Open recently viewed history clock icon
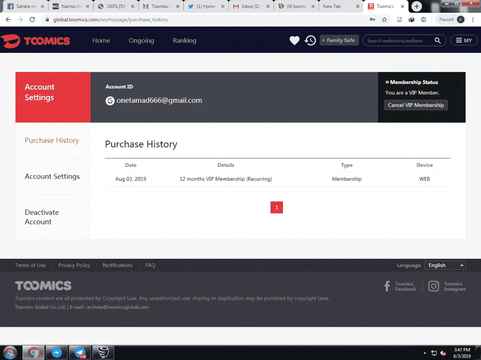The image size is (481, 360). (x=310, y=40)
